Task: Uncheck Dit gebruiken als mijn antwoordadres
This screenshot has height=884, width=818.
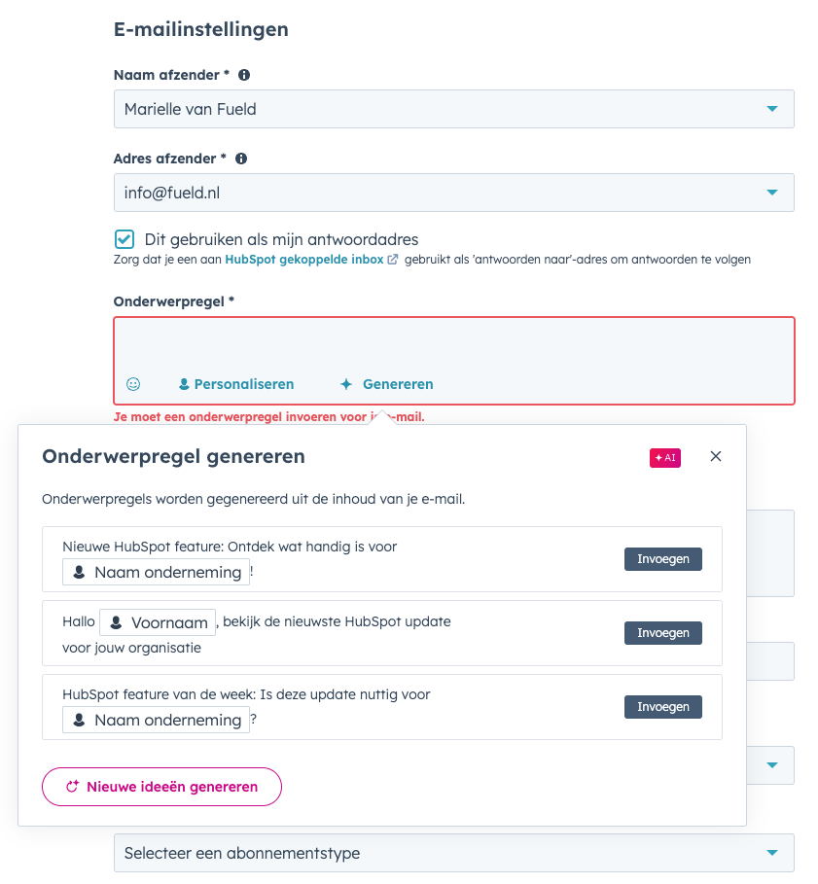Action: coord(123,238)
